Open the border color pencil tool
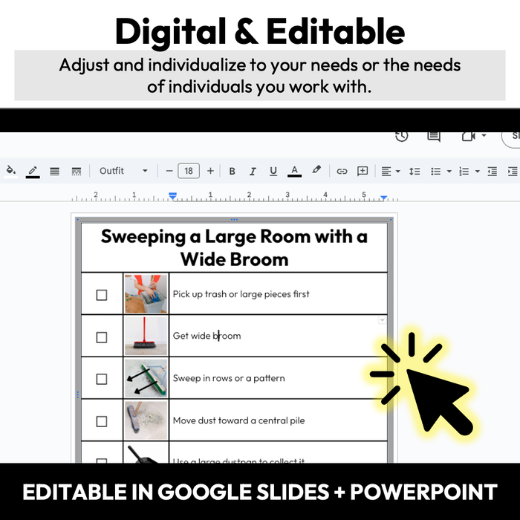This screenshot has height=520, width=520. (x=33, y=171)
